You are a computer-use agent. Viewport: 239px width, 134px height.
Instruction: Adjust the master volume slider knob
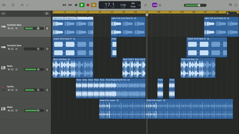[199, 5]
